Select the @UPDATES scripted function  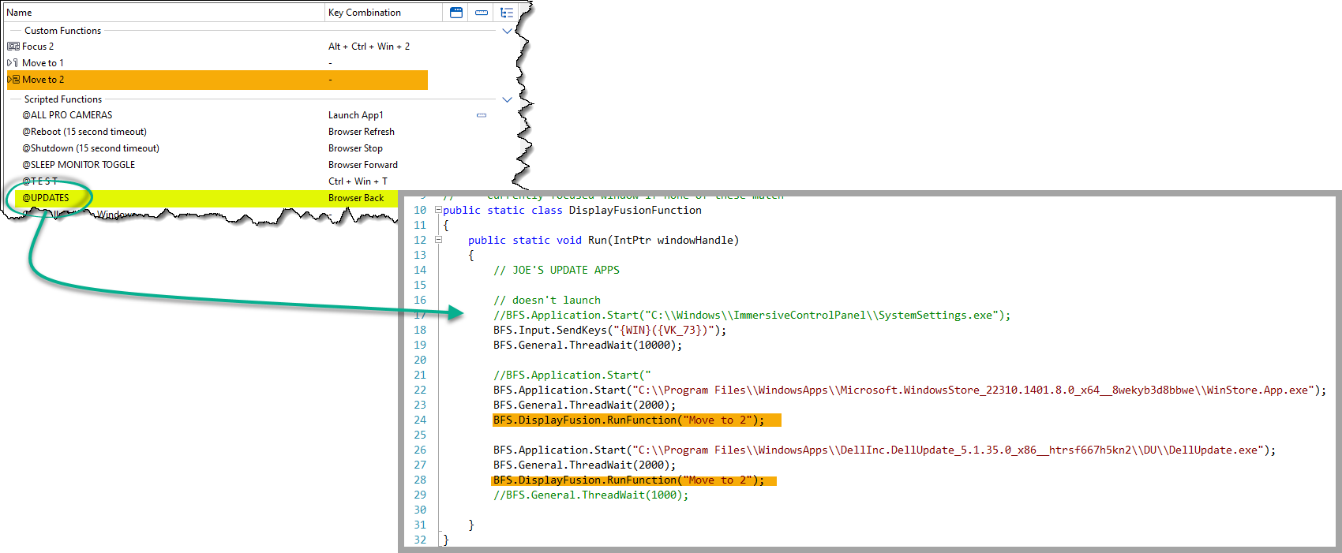pyautogui.click(x=46, y=198)
